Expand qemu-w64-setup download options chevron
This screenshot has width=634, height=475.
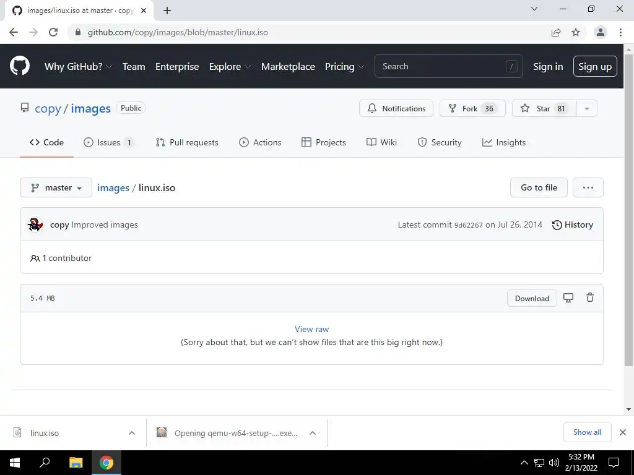point(313,433)
